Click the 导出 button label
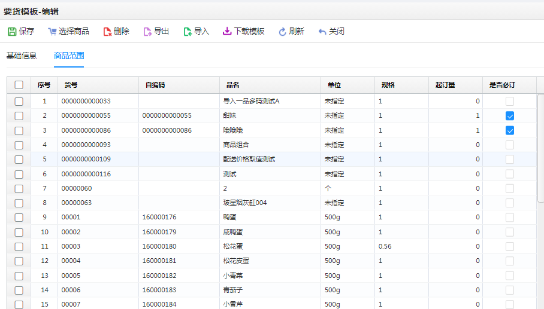 (x=161, y=31)
